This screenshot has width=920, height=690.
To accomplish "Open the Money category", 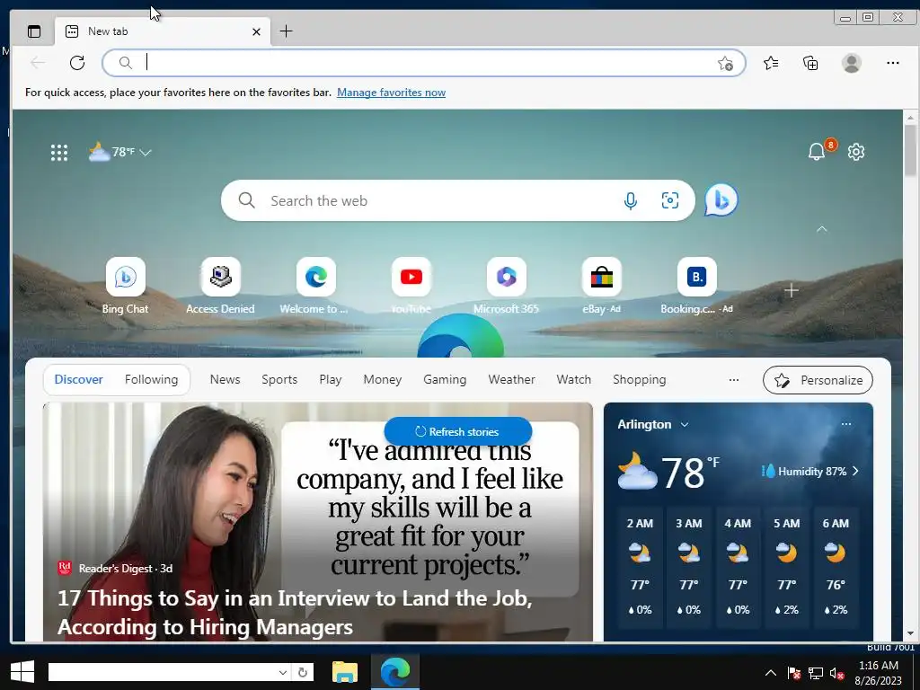I will (383, 380).
